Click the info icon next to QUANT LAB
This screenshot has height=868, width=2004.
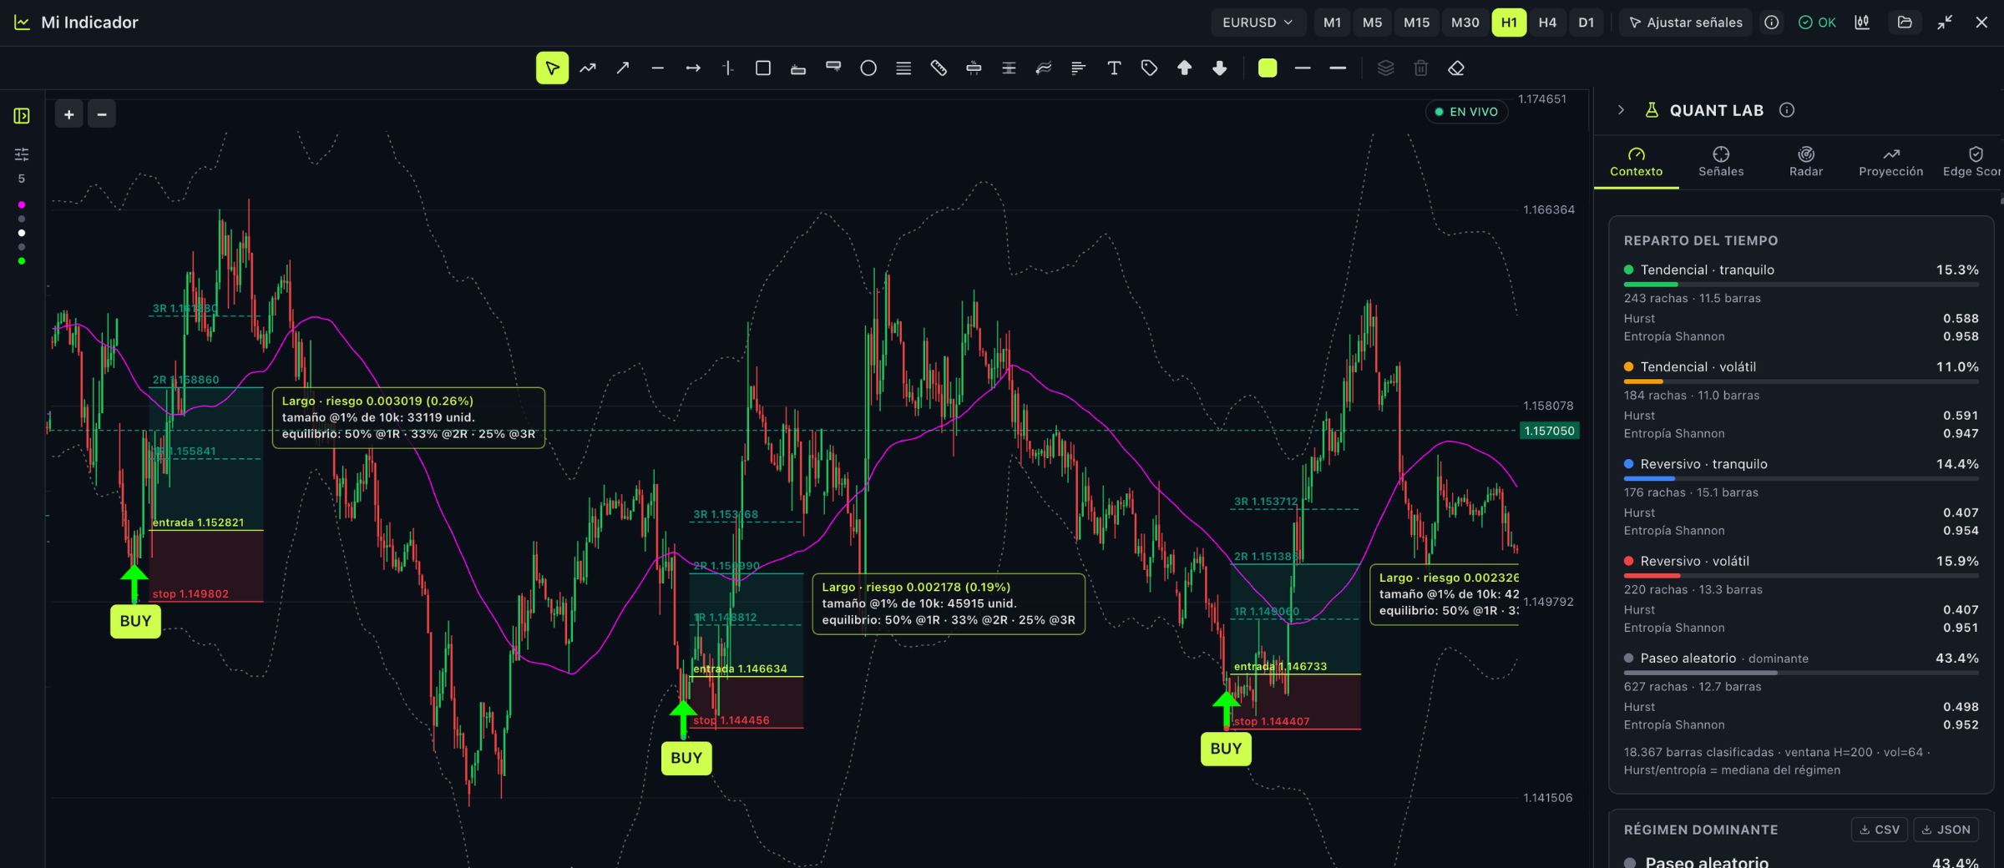click(x=1787, y=110)
